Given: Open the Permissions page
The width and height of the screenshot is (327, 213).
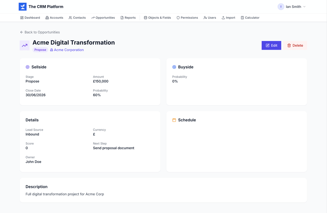Looking at the screenshot, I should click(x=187, y=18).
